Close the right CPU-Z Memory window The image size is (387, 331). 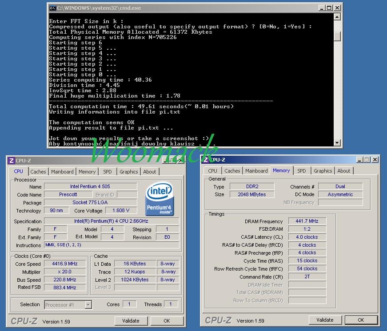[375, 160]
